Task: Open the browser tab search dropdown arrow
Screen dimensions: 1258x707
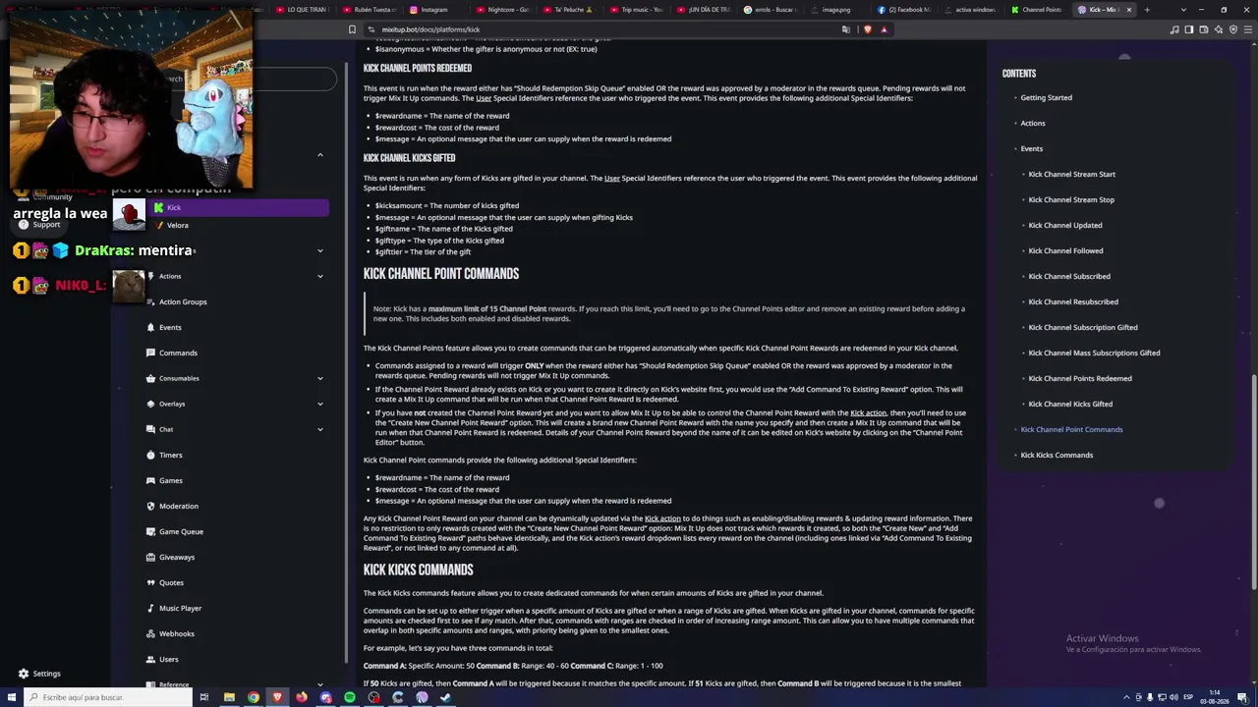Action: 1183,10
